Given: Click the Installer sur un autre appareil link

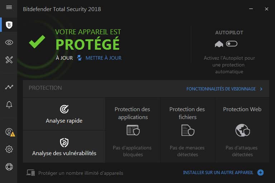Looking at the screenshot, I should point(218,173).
